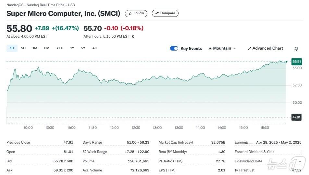The width and height of the screenshot is (309, 175).
Task: Click the expand arrows Advanced Chart icon
Action: 249,49
